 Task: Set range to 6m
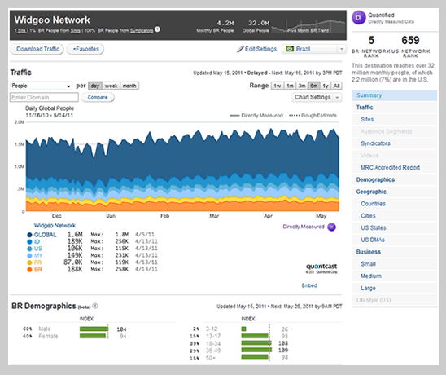tap(313, 86)
